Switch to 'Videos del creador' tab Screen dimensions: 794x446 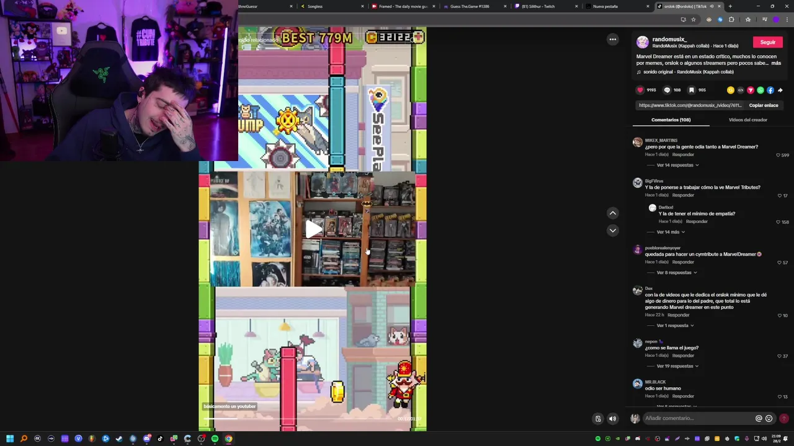[x=747, y=120]
